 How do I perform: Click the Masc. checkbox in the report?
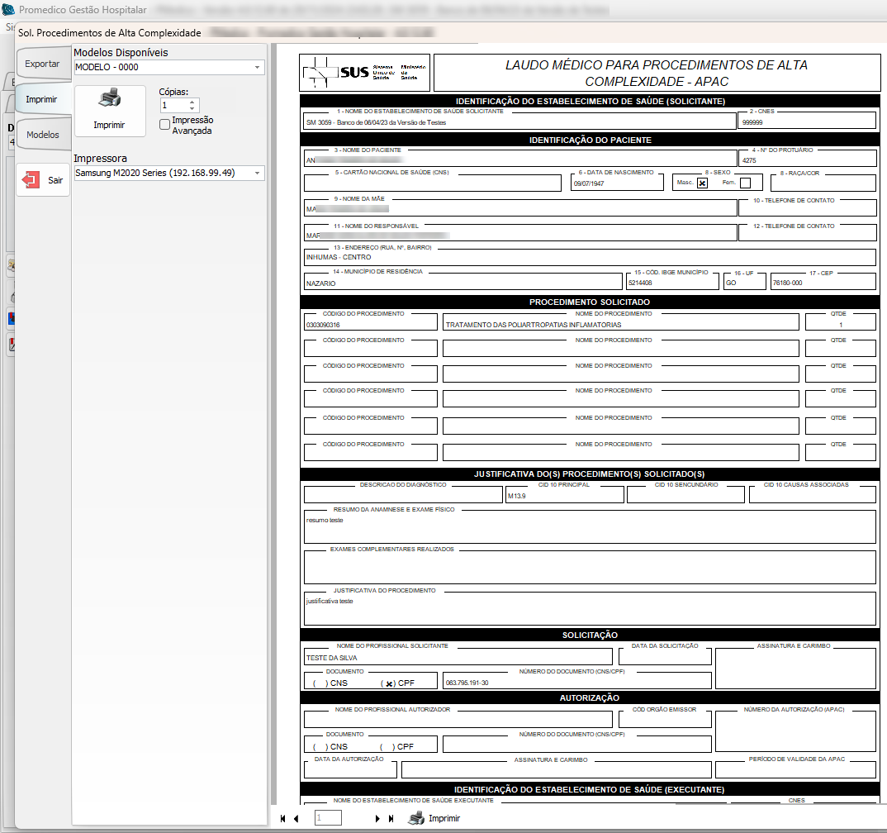pyautogui.click(x=703, y=183)
